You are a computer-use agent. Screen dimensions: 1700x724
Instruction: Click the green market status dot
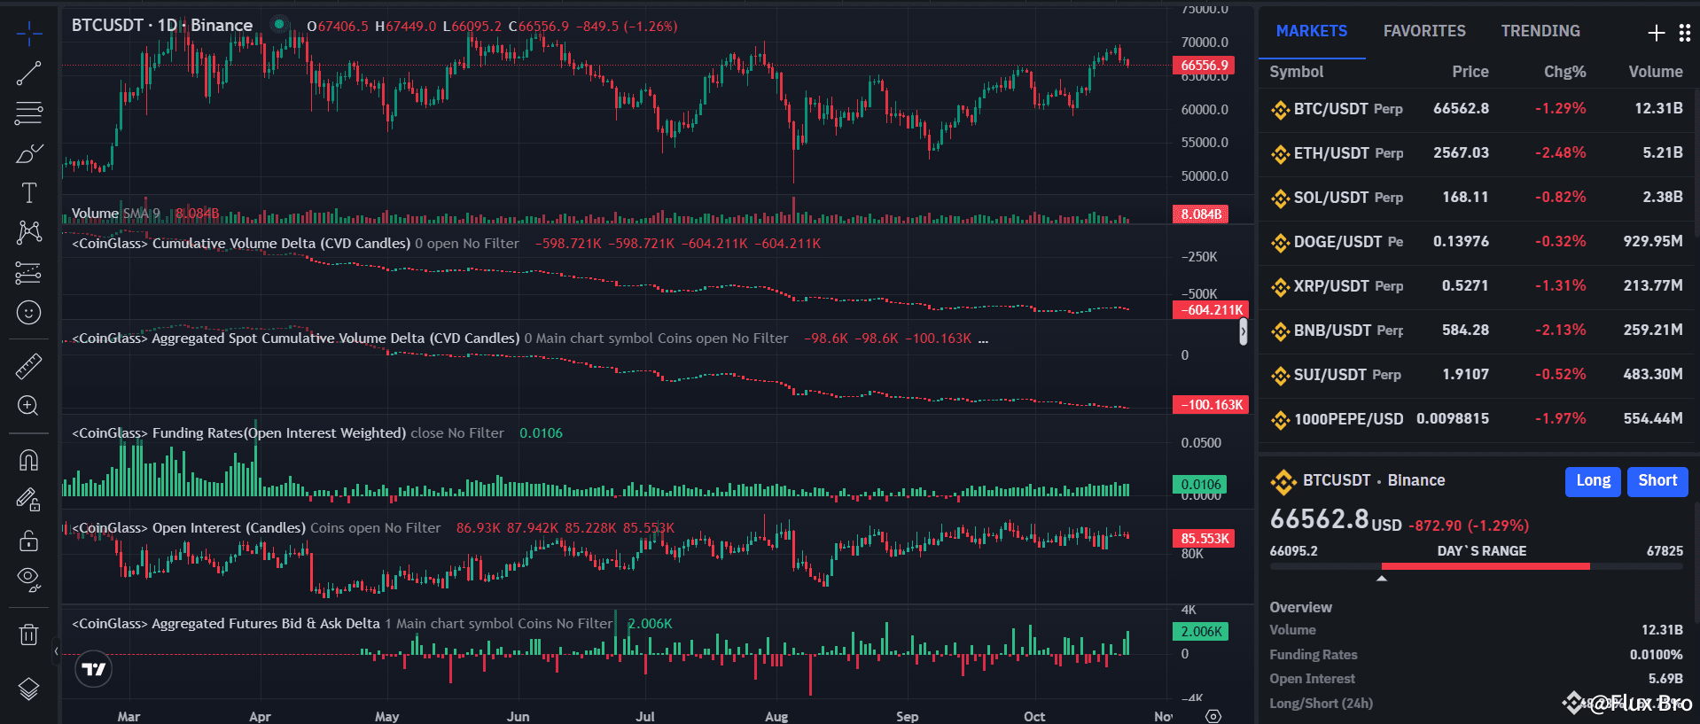point(279,25)
